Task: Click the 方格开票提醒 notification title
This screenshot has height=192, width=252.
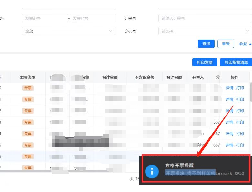Action: [x=179, y=166]
